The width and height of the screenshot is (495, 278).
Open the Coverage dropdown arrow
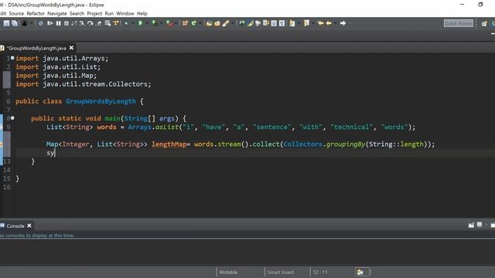(162, 23)
